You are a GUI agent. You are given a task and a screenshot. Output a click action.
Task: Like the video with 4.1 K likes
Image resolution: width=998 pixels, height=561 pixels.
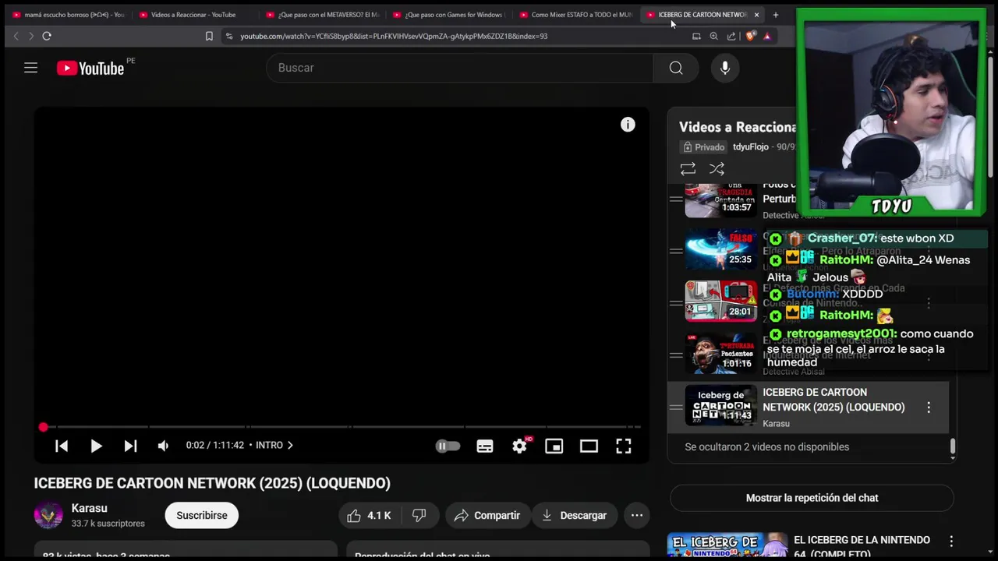pyautogui.click(x=369, y=515)
